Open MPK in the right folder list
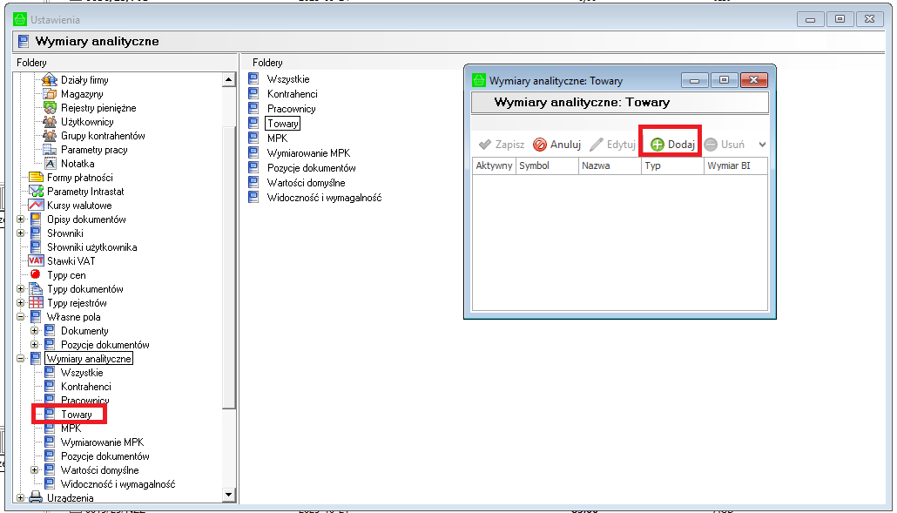The height and width of the screenshot is (513, 897). pos(277,138)
